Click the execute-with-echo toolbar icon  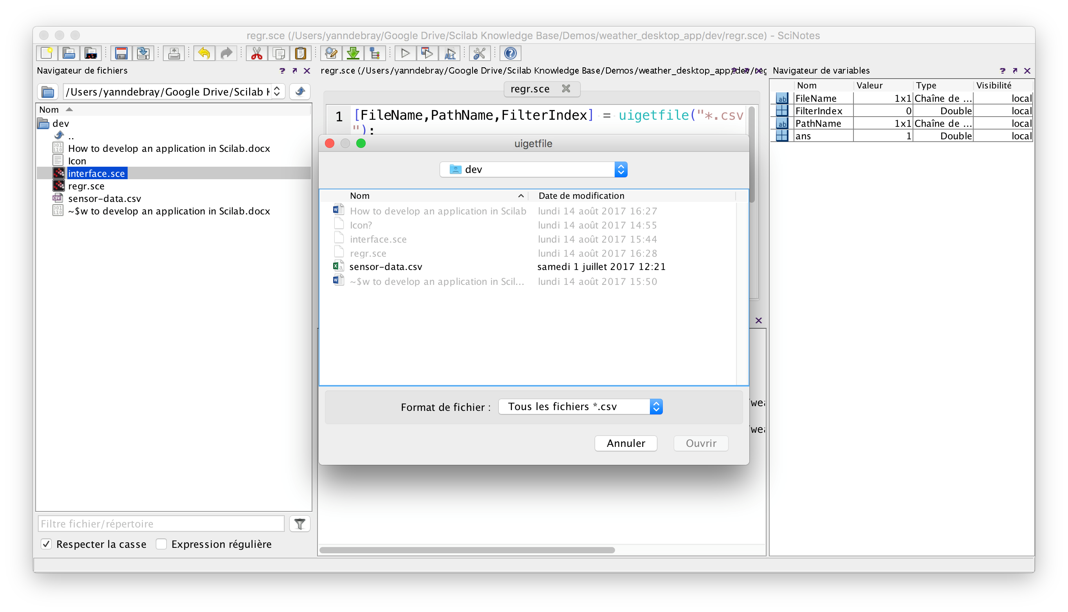tap(449, 53)
